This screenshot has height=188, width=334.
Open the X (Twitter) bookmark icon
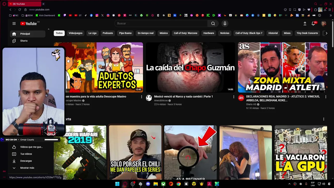tap(102, 15)
